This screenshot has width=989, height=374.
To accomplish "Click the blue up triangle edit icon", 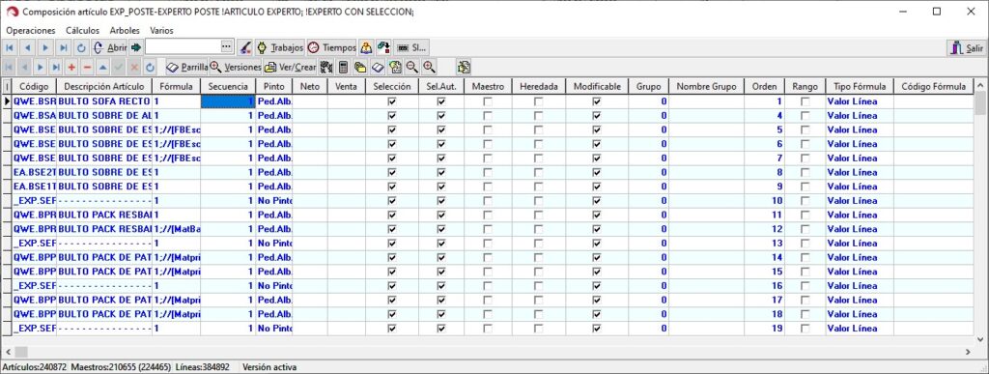I will tap(102, 67).
